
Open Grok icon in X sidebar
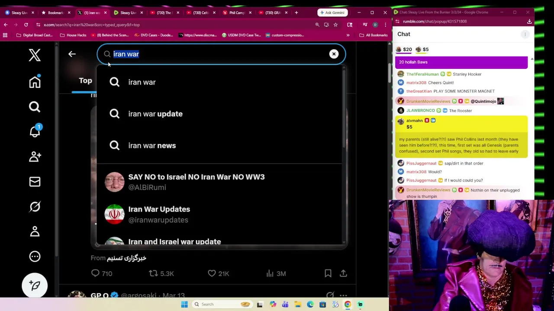click(35, 207)
